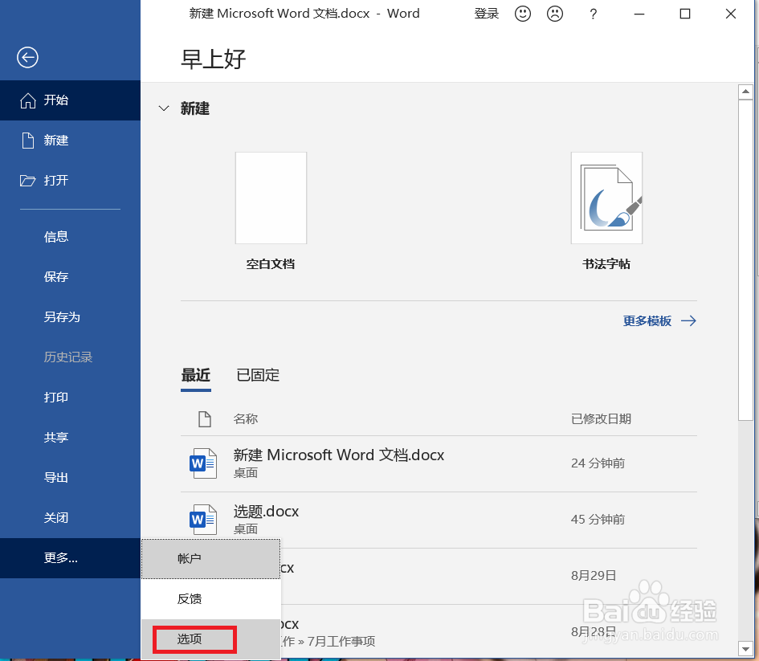Click the vertical scrollbar thumb
759x661 pixels.
coord(745,260)
